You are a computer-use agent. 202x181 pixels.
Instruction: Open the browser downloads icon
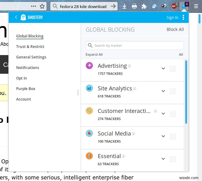(x=124, y=6)
